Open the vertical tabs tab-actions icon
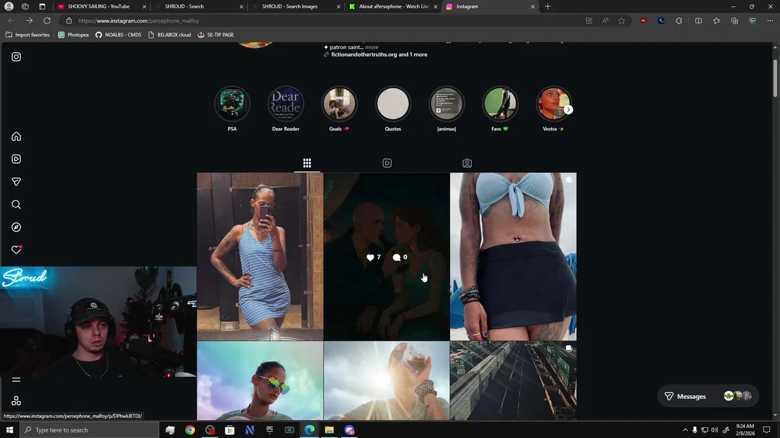The height and width of the screenshot is (438, 780). (42, 7)
